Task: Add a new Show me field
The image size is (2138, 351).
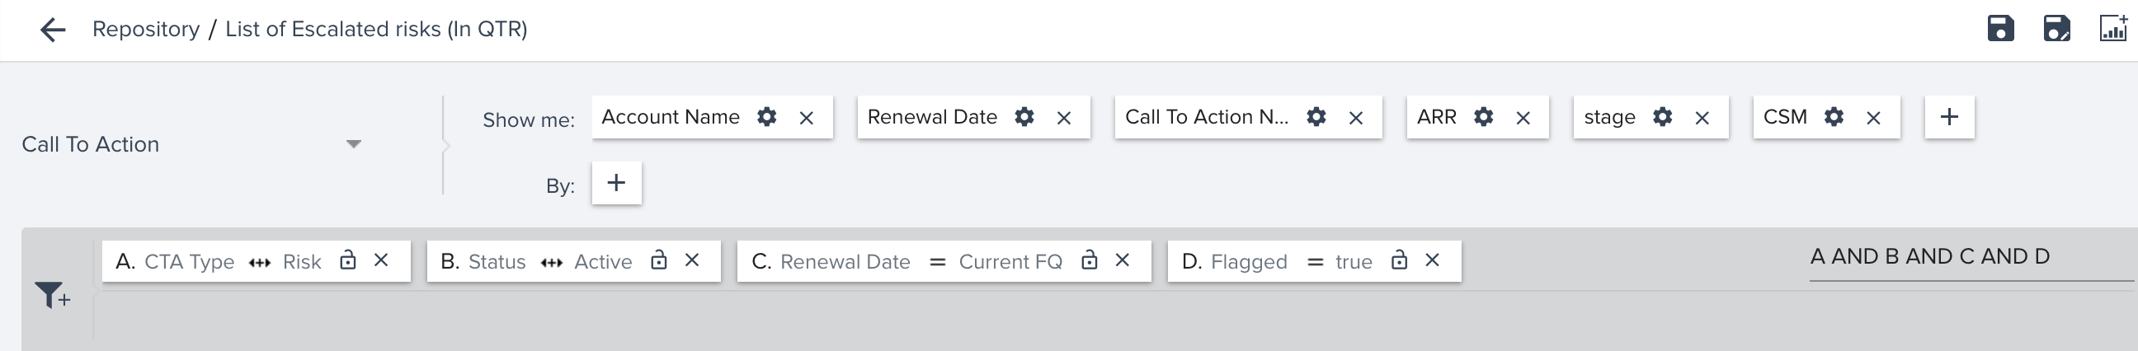Action: (x=1949, y=117)
